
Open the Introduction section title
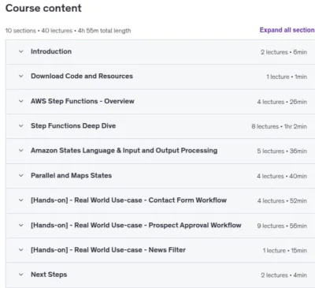tap(51, 51)
